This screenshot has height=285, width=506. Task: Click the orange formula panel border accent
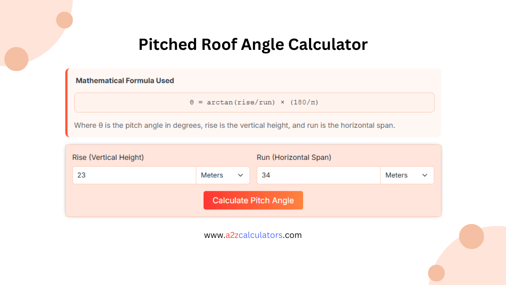tap(66, 102)
